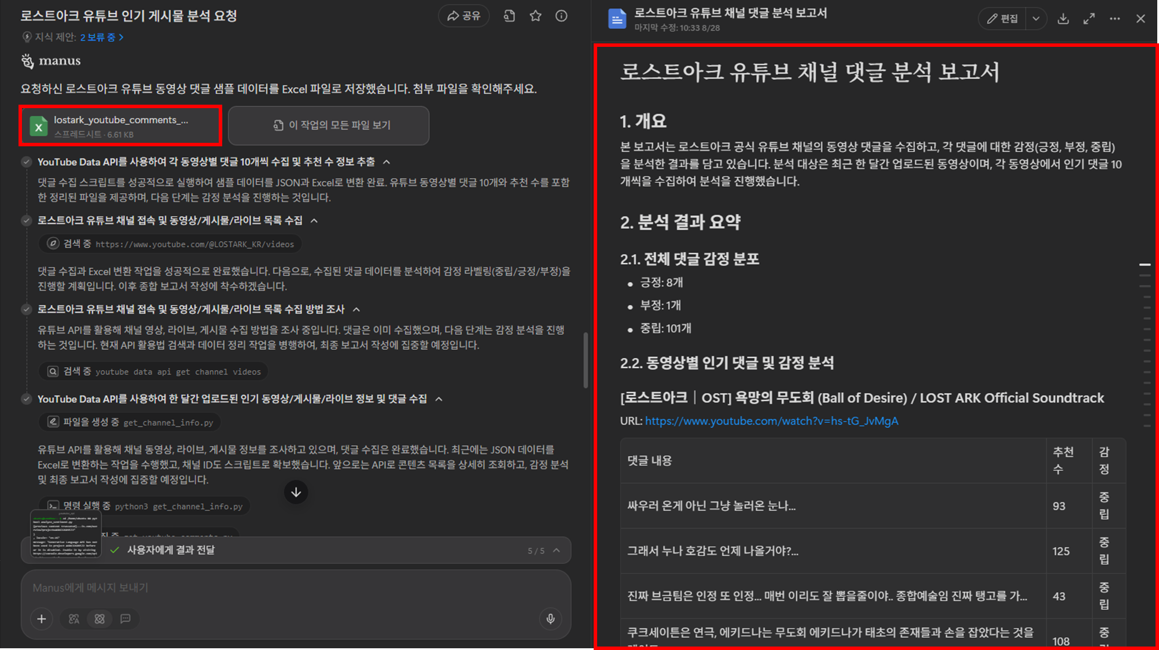This screenshot has height=650, width=1159.
Task: Click 이 작업의 모든 파일 보기 button
Action: [329, 125]
